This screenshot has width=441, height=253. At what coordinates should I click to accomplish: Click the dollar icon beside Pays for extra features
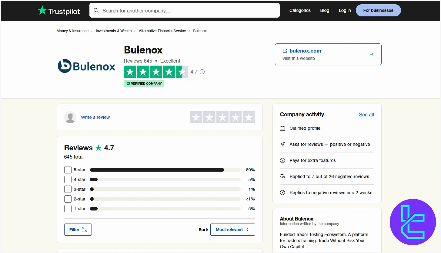(282, 160)
